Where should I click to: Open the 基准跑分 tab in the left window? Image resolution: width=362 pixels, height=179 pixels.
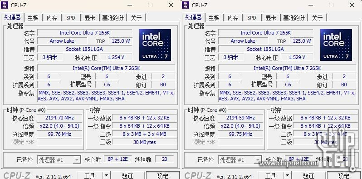pyautogui.click(x=113, y=18)
